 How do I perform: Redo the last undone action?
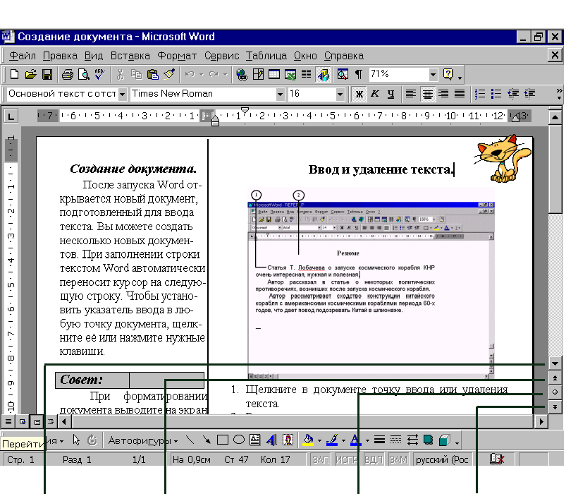pyautogui.click(x=214, y=75)
